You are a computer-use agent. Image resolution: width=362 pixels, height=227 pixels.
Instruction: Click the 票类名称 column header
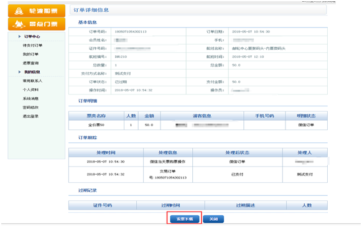coord(96,116)
